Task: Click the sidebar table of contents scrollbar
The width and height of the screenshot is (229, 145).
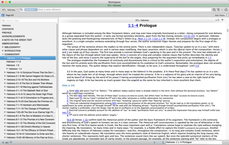Action: pos(57,66)
